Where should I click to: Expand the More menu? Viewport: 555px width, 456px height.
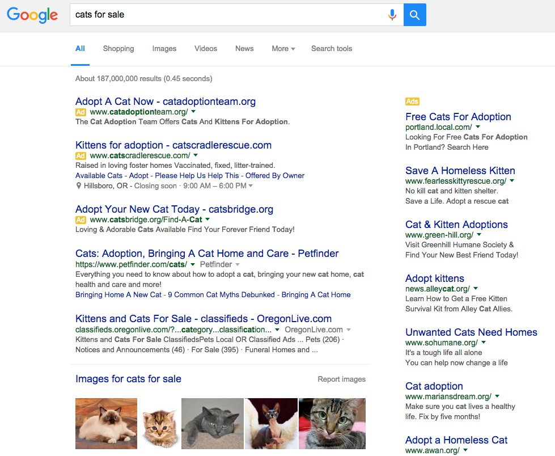click(x=283, y=49)
